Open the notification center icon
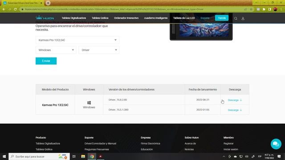 click(279, 156)
